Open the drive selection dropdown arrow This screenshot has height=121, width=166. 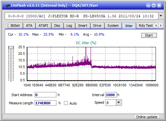point(161,16)
